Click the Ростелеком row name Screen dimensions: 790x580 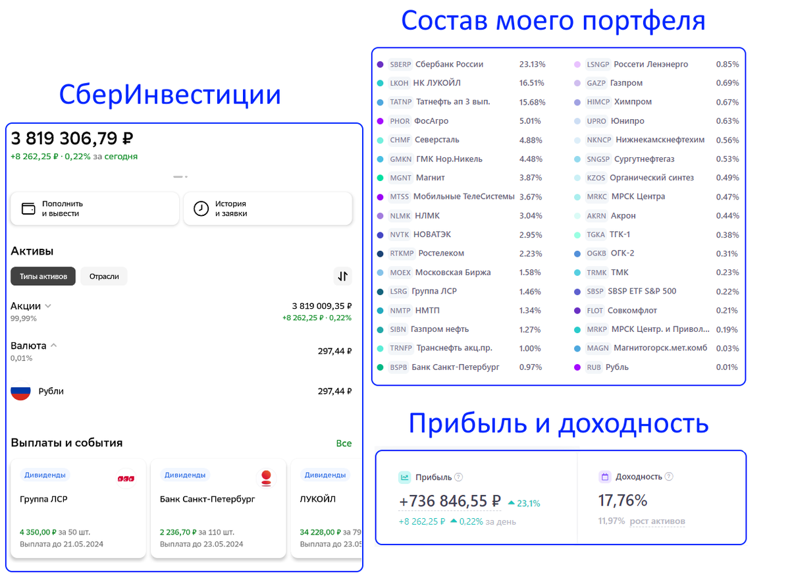441,253
